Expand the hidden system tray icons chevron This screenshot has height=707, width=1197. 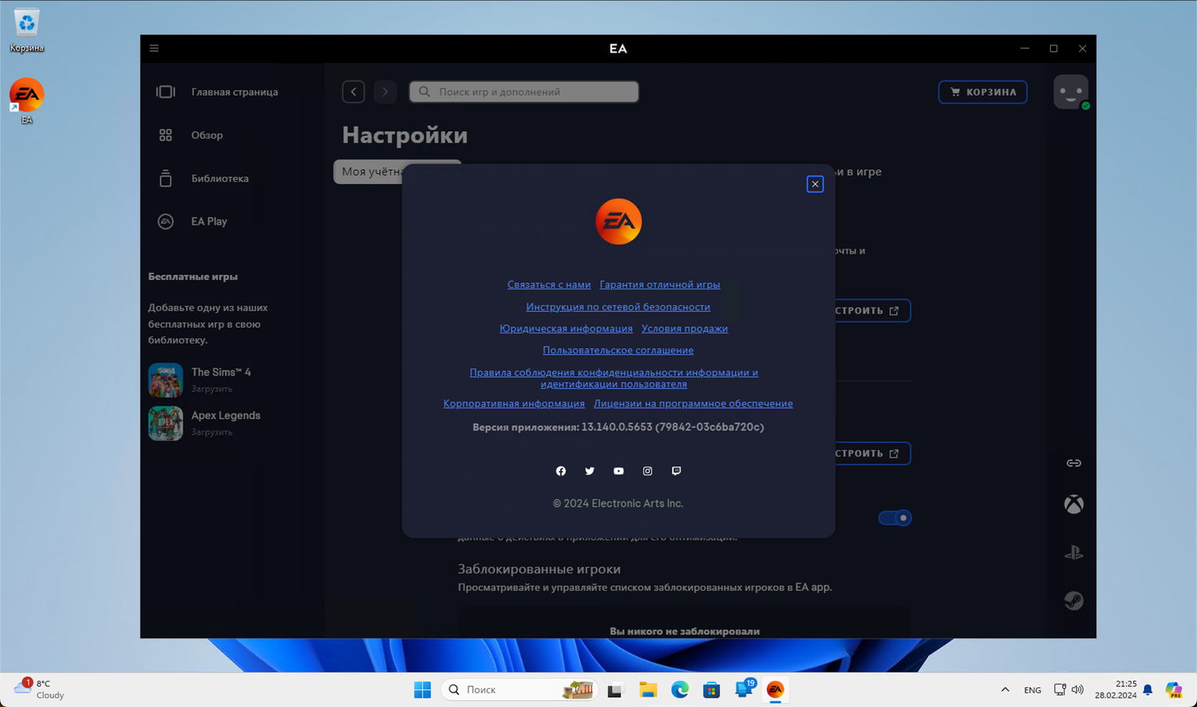[x=1005, y=689]
